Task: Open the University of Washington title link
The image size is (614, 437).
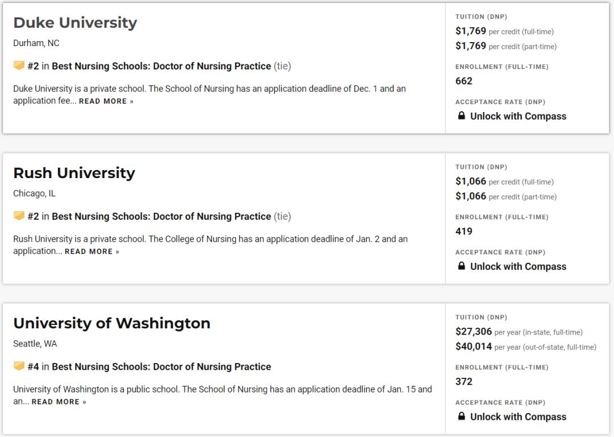Action: [111, 323]
